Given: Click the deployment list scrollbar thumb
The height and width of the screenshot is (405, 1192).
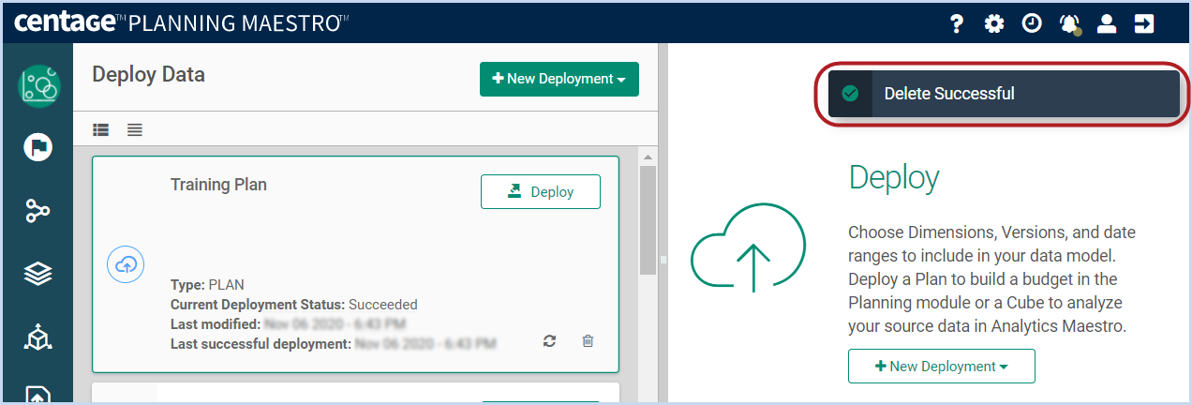Looking at the screenshot, I should coord(648,220).
